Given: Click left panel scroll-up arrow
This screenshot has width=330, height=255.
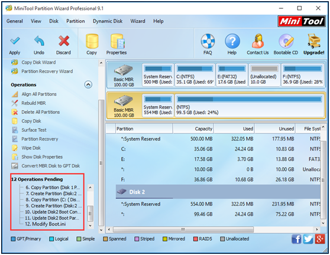Looking at the screenshot, I should [101, 63].
